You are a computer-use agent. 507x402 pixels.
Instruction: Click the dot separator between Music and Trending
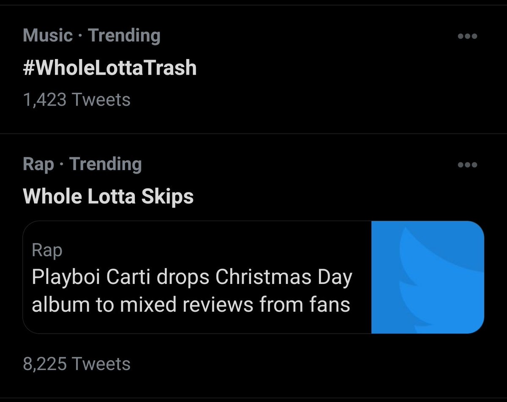(80, 36)
